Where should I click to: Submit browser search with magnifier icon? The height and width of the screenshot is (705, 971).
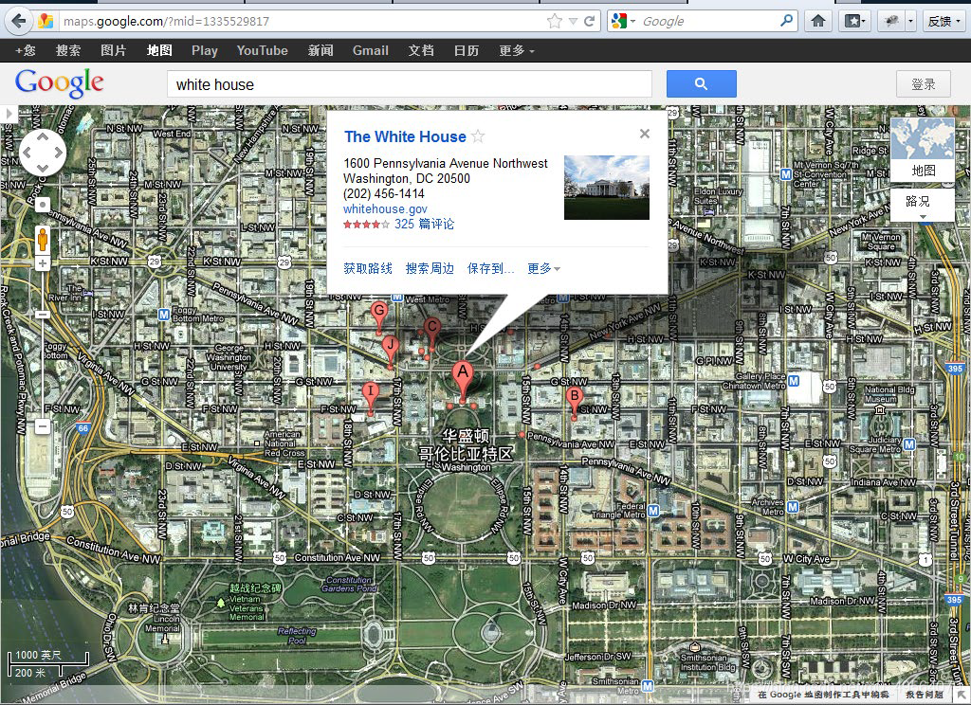(x=786, y=21)
